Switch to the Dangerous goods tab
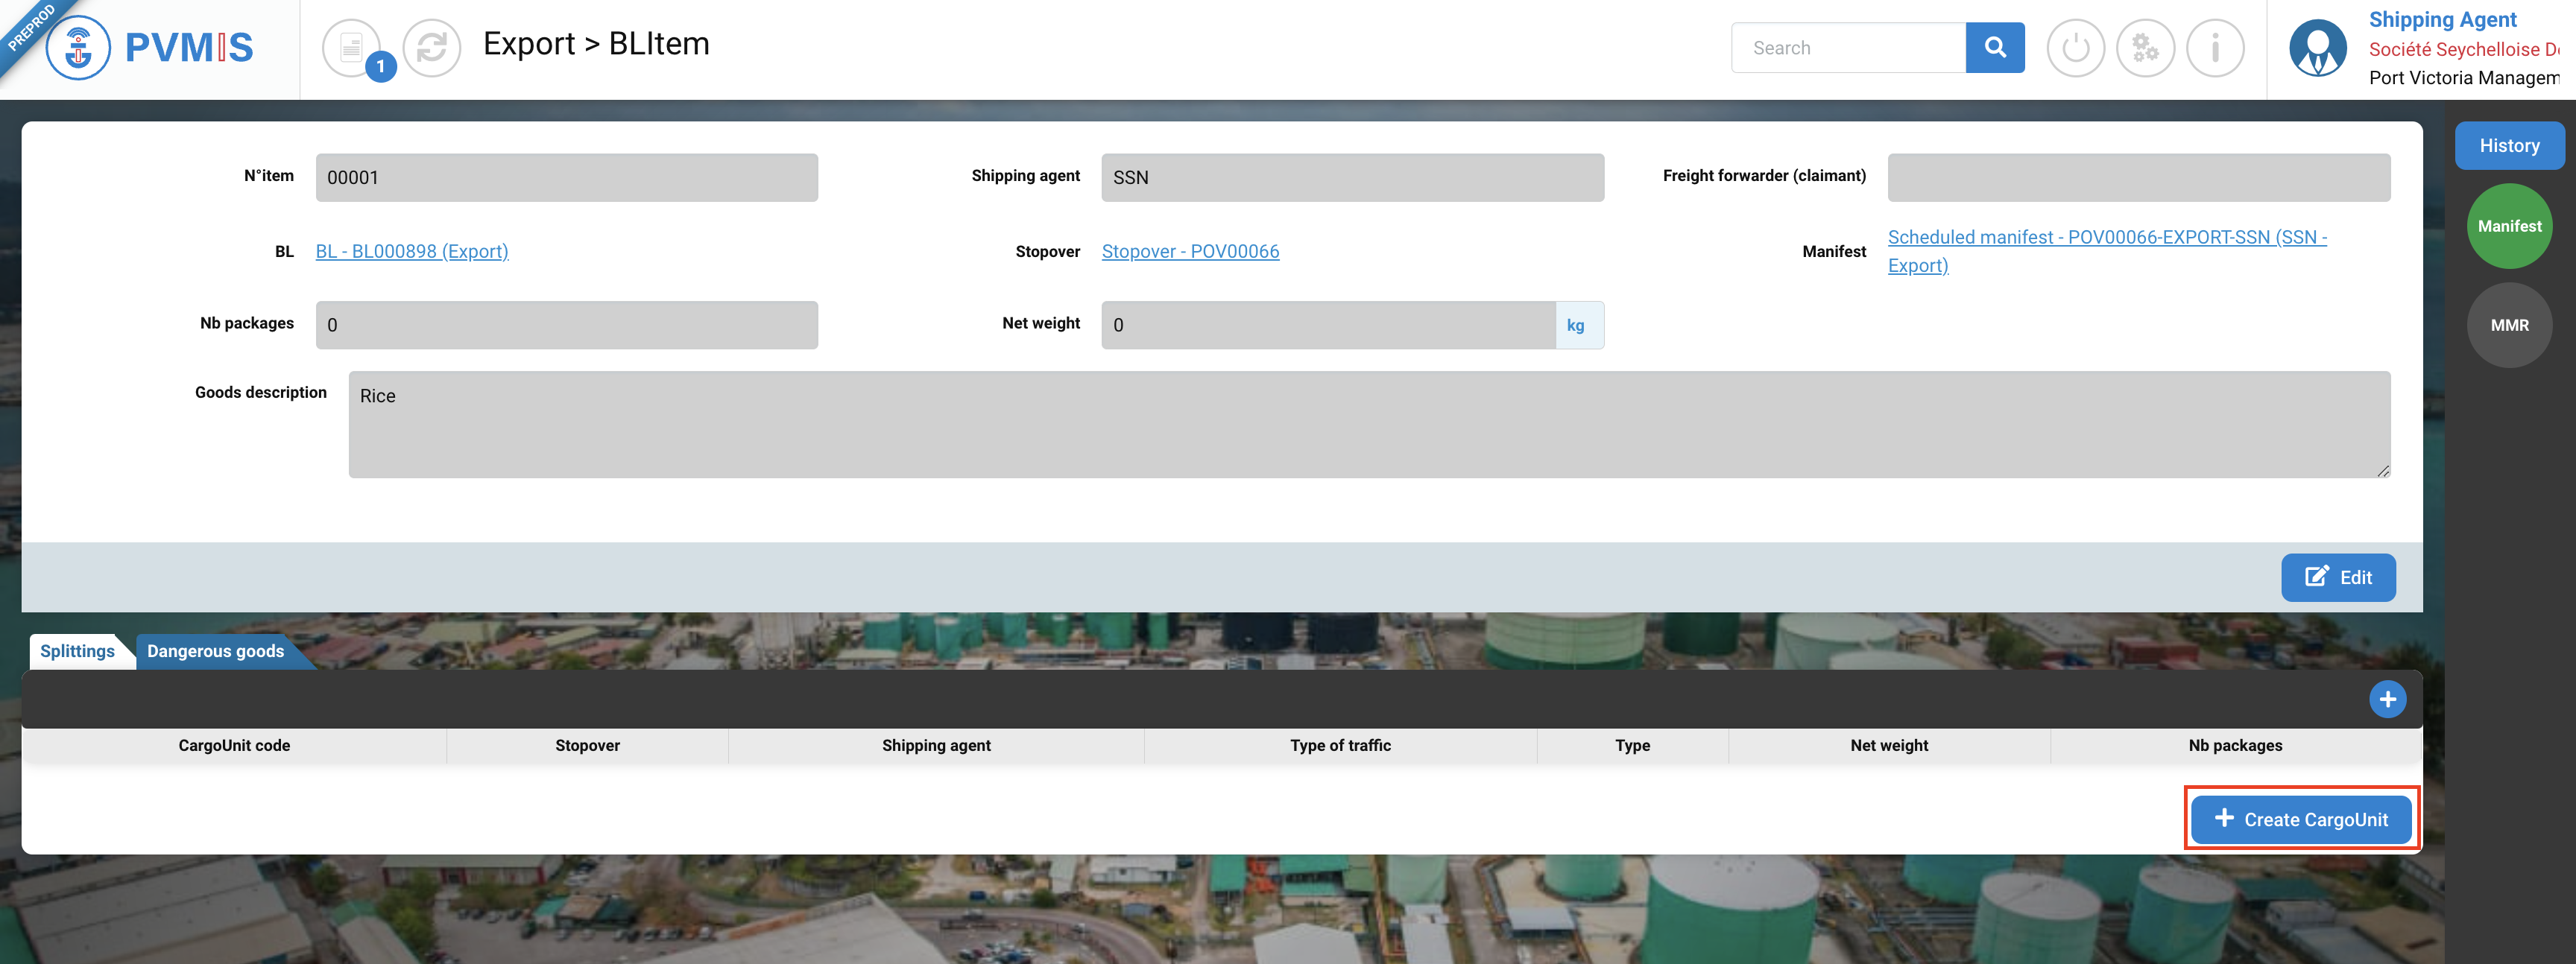This screenshot has width=2576, height=964. pyautogui.click(x=216, y=651)
